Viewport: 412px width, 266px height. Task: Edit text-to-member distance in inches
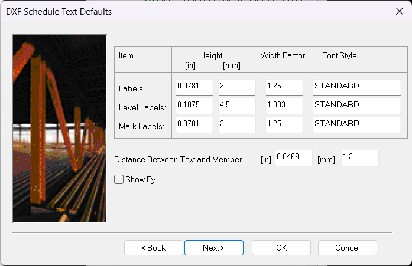(x=293, y=158)
